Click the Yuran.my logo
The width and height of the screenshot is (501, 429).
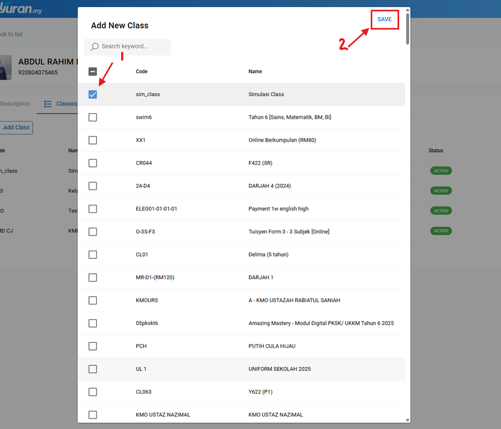click(21, 8)
